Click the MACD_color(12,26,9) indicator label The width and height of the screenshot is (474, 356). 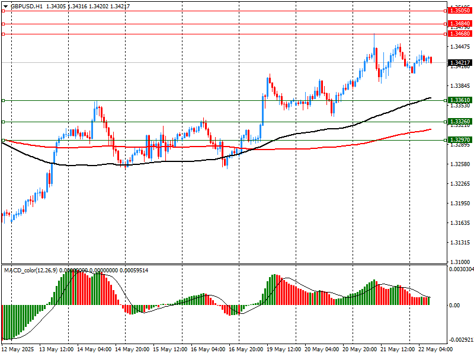pos(31,271)
